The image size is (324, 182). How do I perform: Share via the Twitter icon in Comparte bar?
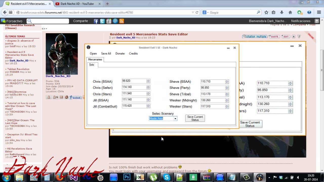102,21
